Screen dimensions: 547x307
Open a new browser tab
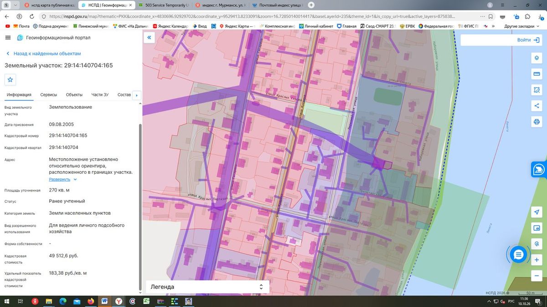[311, 5]
